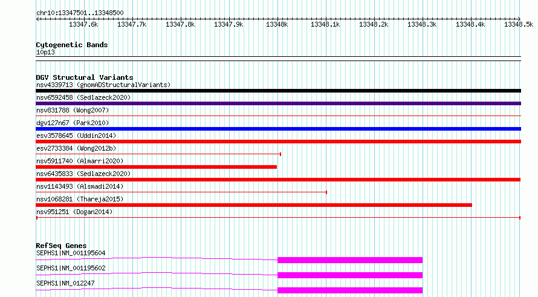Click the 13348k ruler tick label
The image size is (538, 297).
point(277,25)
